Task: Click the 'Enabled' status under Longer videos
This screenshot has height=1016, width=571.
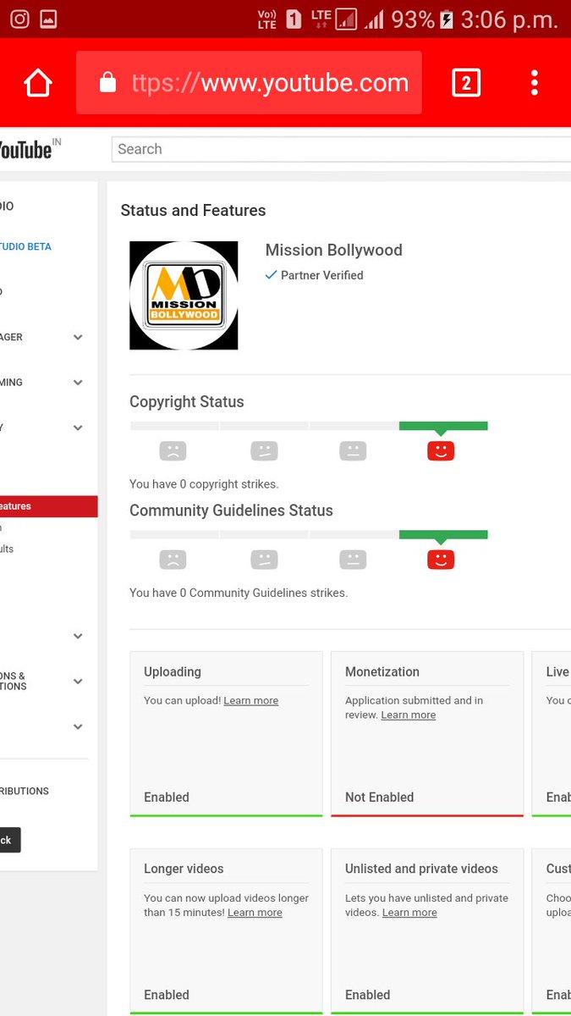Action: tap(167, 995)
